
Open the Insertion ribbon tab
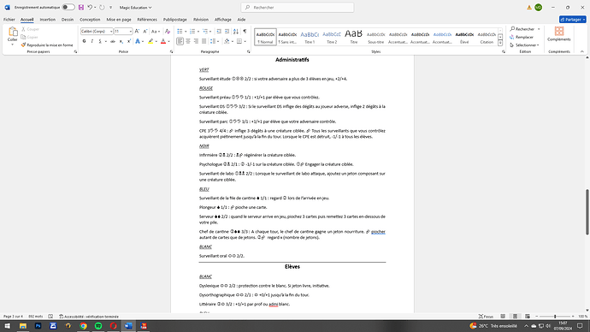tap(47, 20)
